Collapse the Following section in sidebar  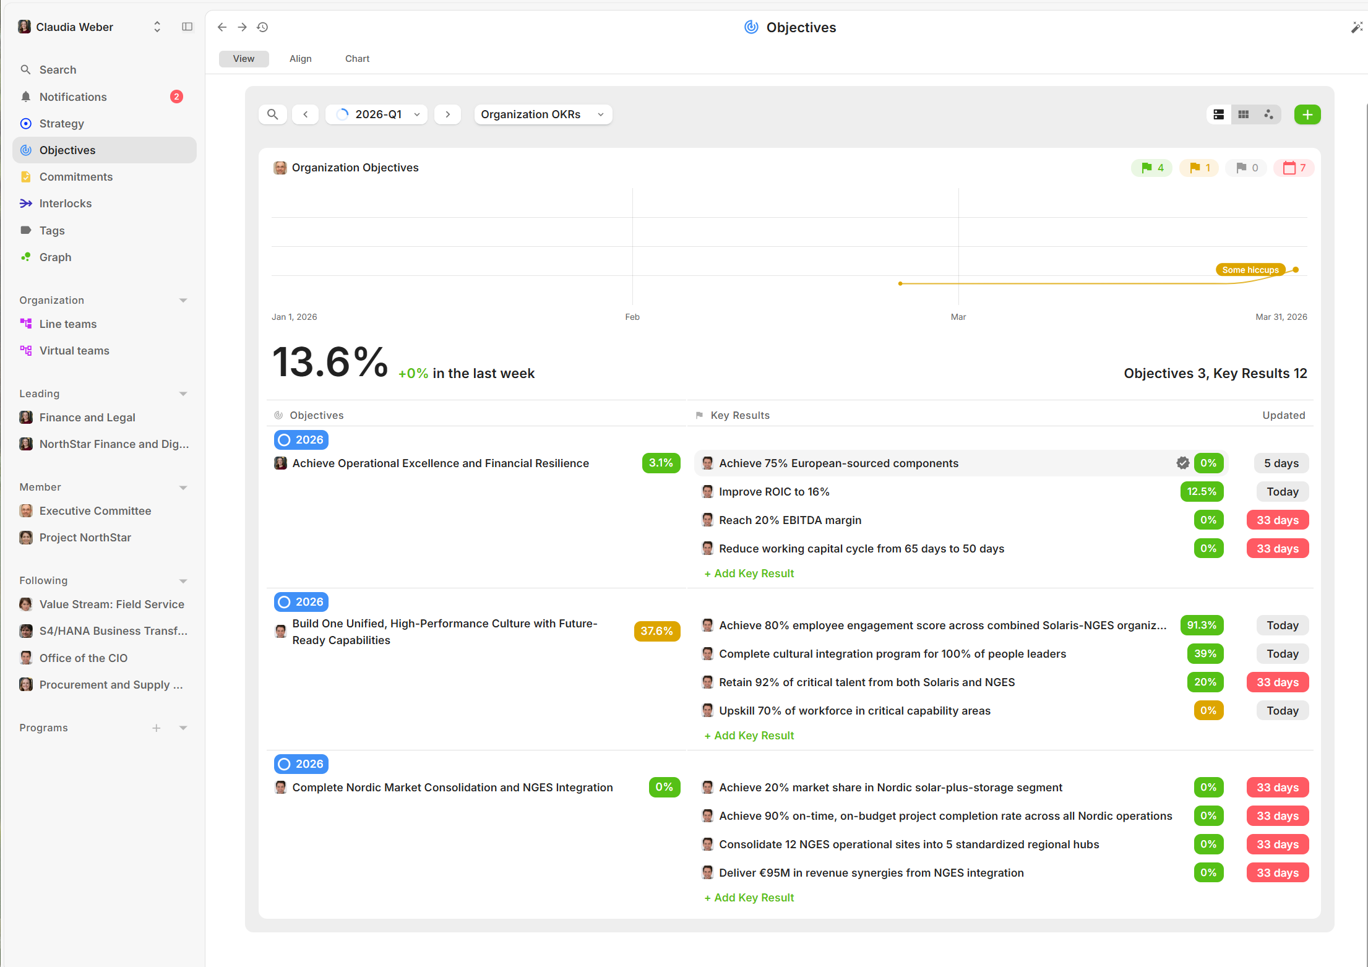click(x=183, y=581)
